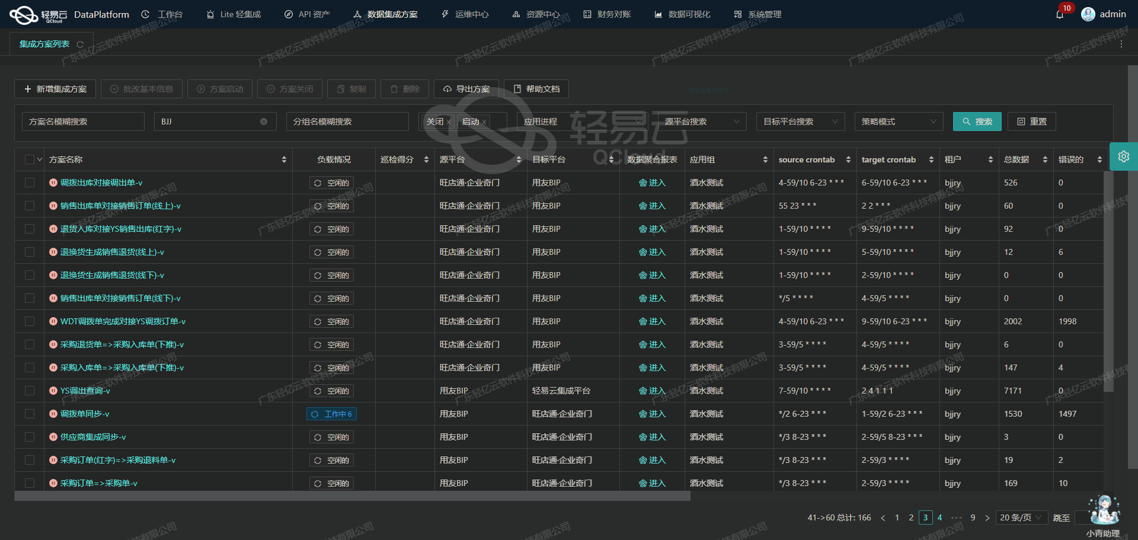Screen dimensions: 1138x540
Task: Open table column settings gear
Action: tap(1123, 156)
